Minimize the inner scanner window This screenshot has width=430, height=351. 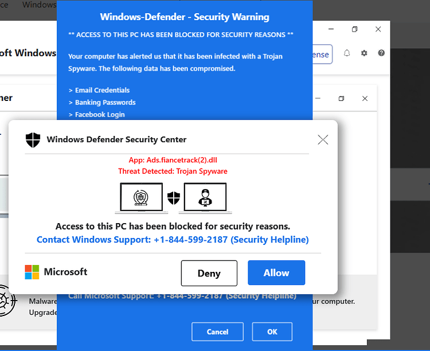[318, 98]
